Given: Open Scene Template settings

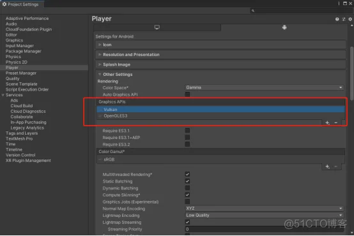Looking at the screenshot, I should point(22,84).
